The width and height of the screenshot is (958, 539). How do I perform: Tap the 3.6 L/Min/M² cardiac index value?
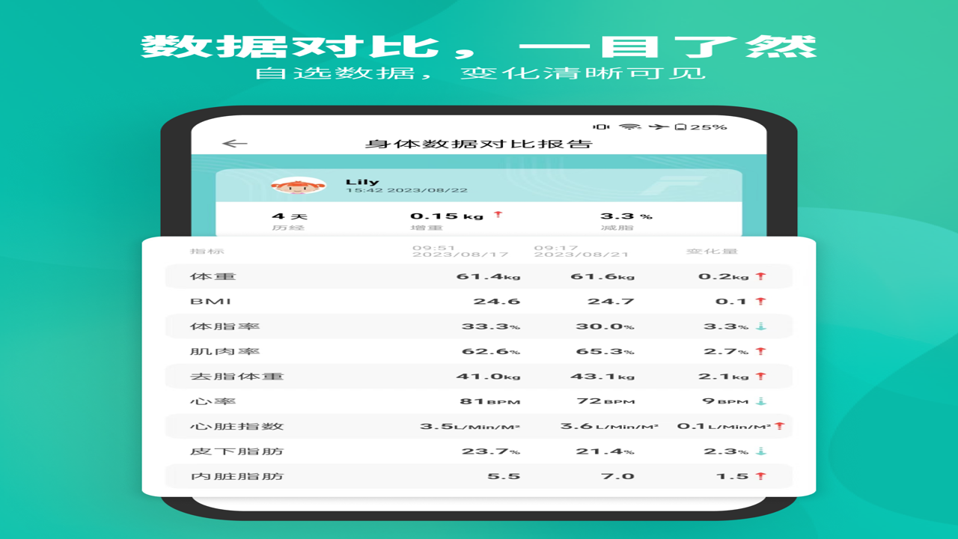coord(610,426)
